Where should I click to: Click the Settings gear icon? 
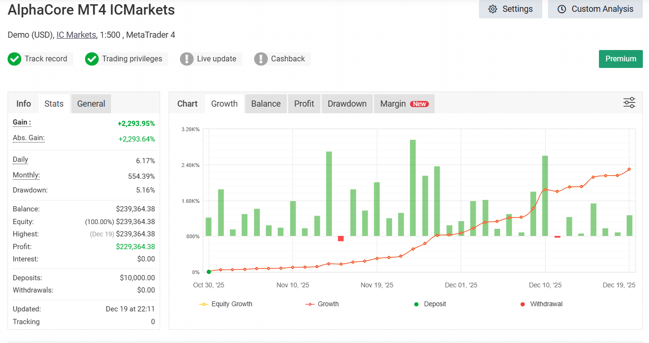point(493,9)
